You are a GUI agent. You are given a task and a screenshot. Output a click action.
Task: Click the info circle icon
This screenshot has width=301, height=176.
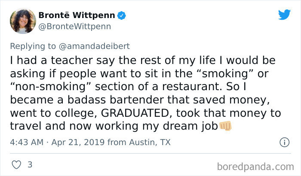[284, 142]
